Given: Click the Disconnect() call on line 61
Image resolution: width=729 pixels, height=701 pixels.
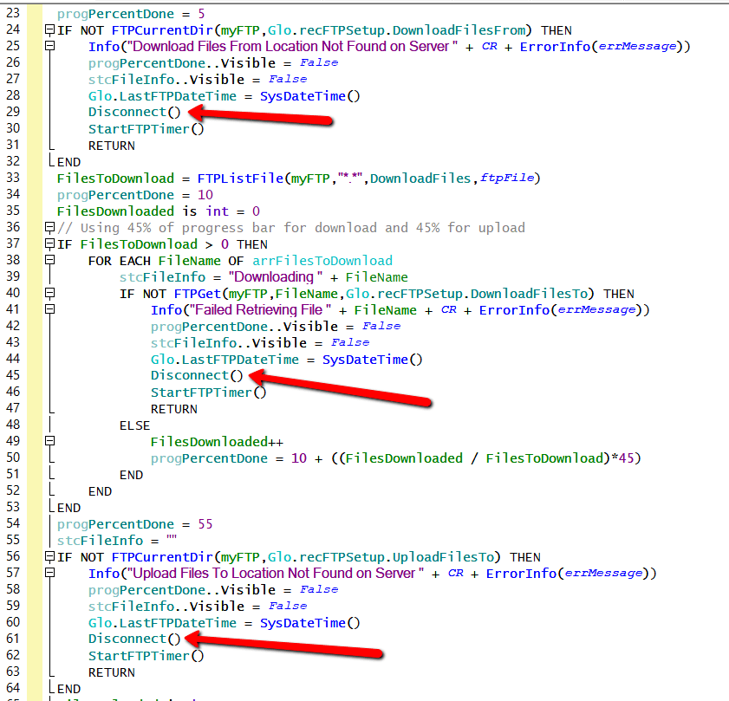Looking at the screenshot, I should coord(134,639).
